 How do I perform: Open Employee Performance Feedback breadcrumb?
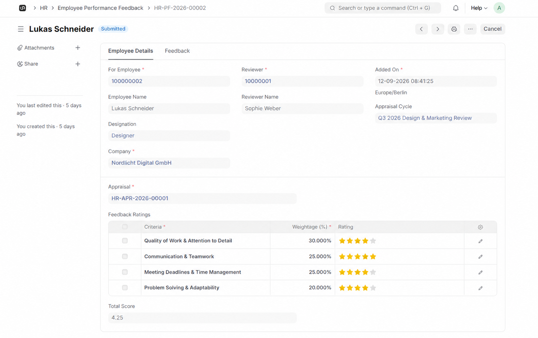100,8
